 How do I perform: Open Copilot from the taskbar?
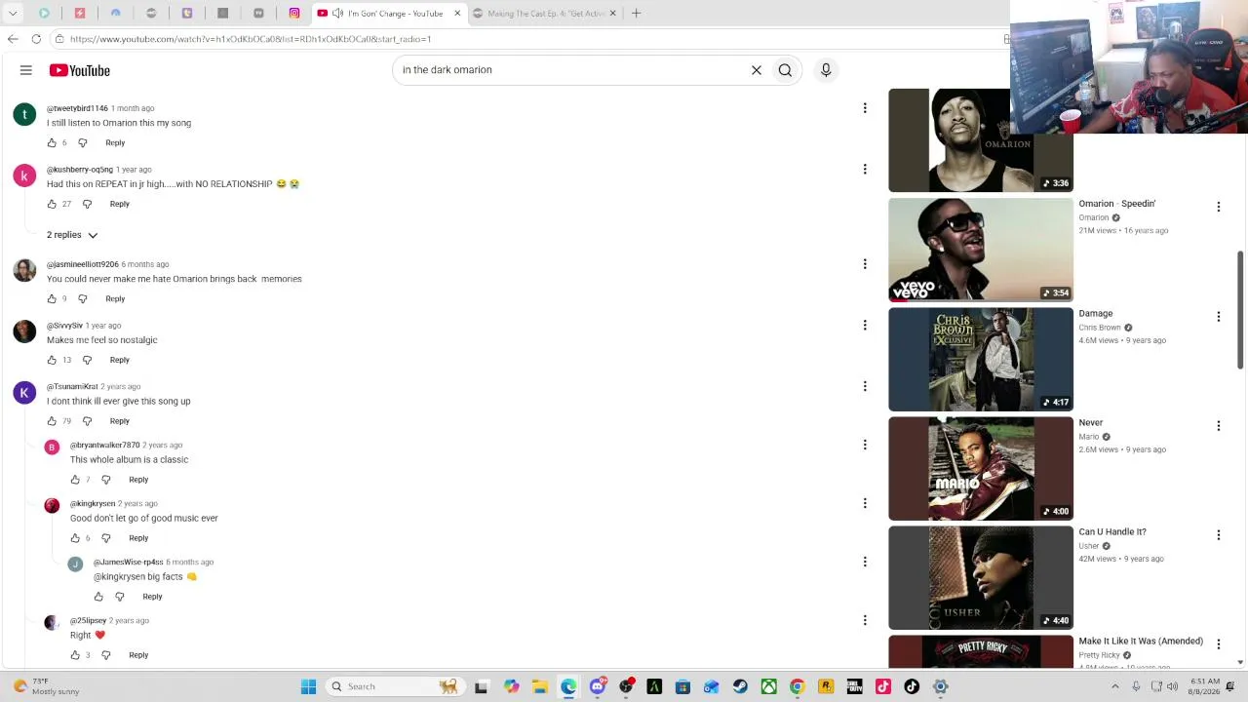coord(511,686)
